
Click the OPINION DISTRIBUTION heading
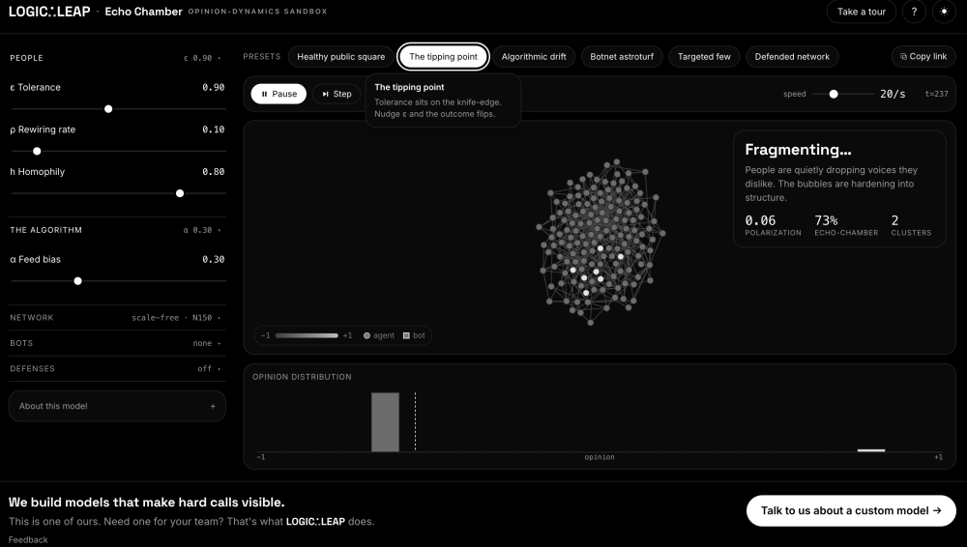[x=302, y=377]
